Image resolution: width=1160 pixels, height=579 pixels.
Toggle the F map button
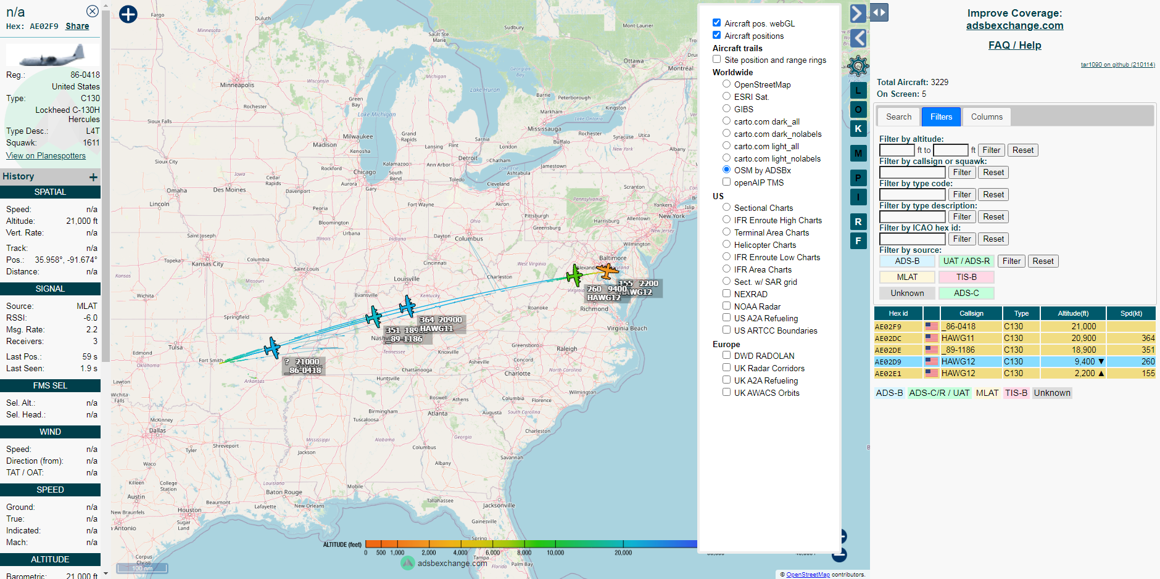[858, 241]
